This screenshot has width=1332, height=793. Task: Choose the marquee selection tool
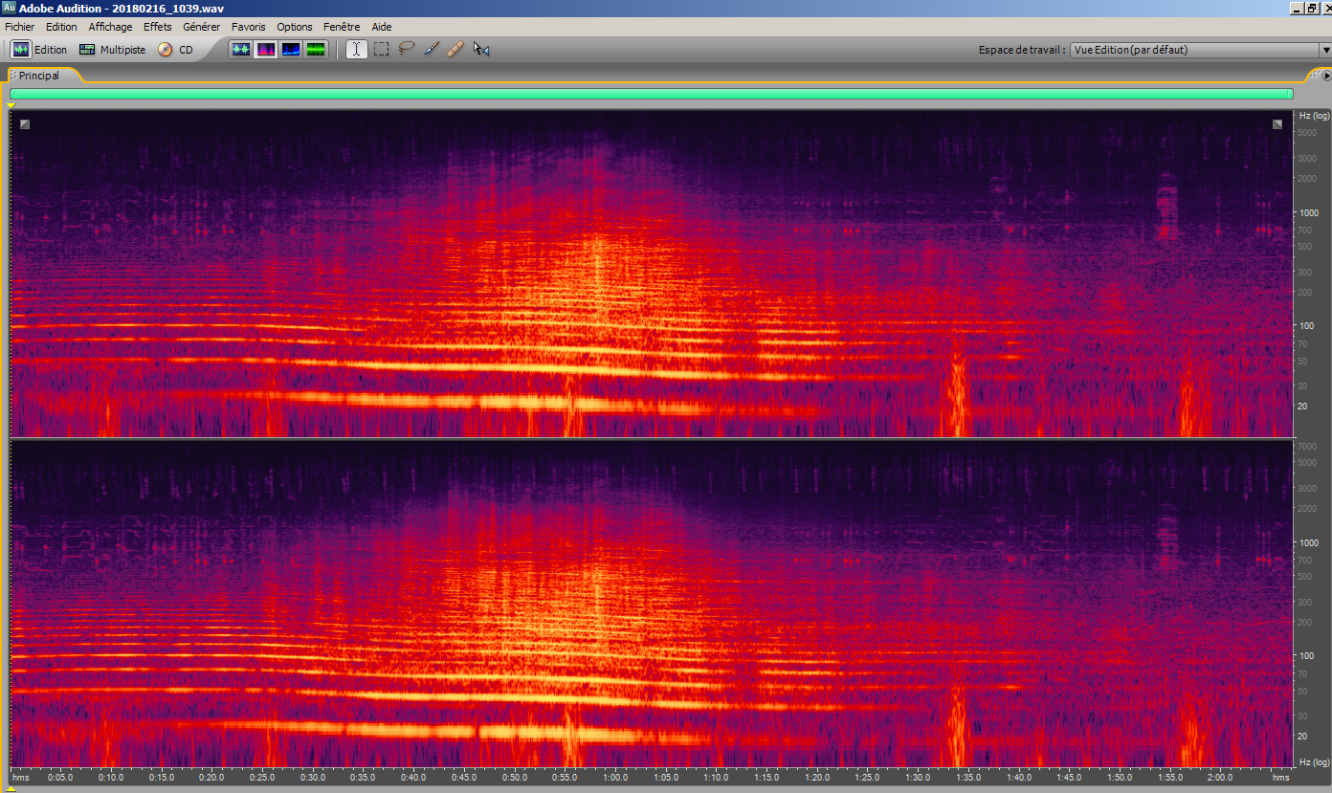[x=381, y=50]
